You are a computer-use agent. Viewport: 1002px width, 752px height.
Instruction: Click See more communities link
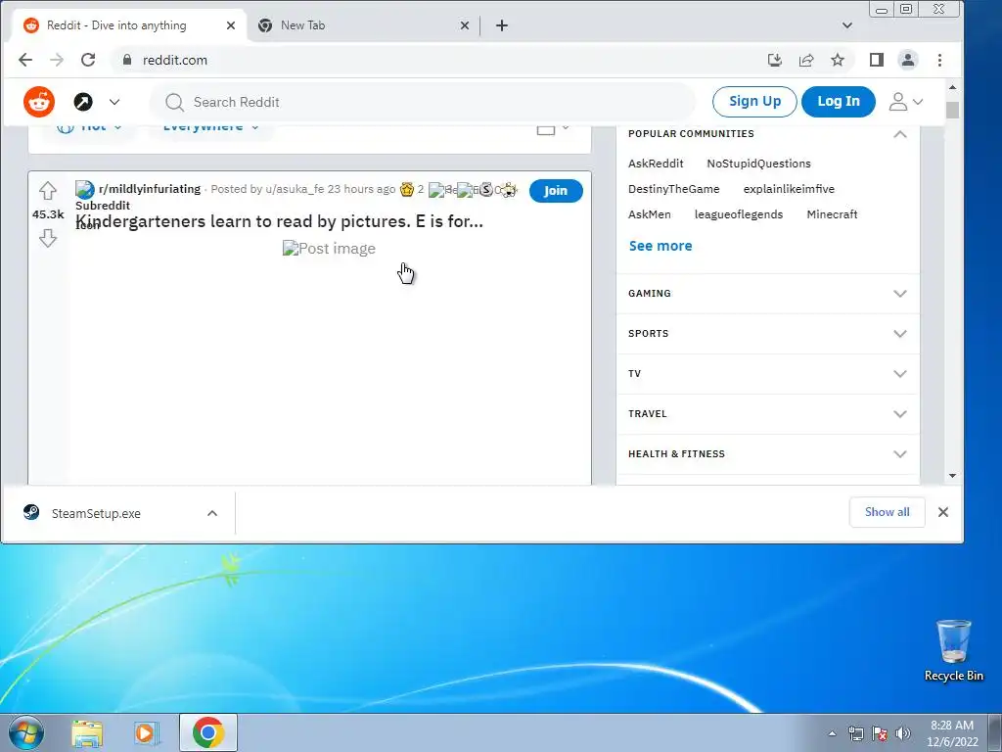click(x=660, y=246)
